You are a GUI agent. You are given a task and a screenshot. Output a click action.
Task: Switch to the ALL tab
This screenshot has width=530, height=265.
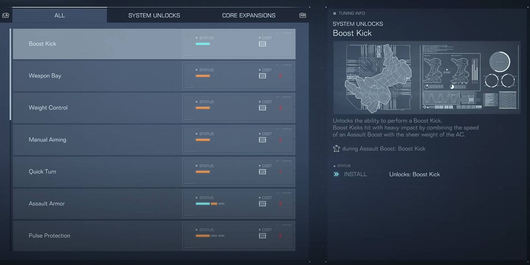[59, 16]
